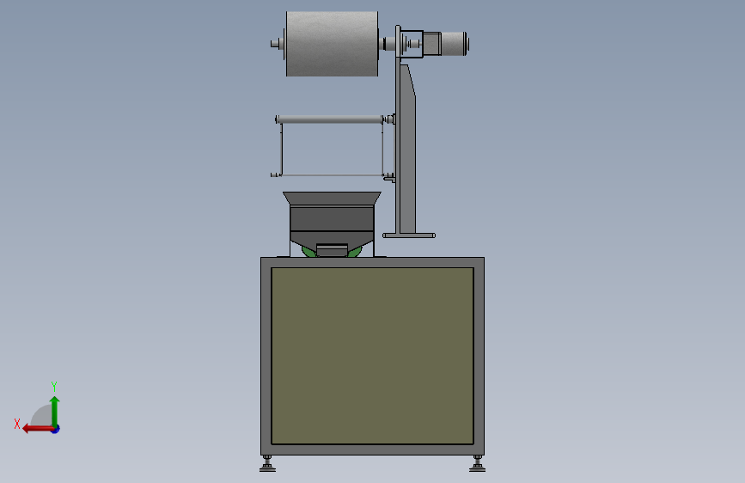Click the blue Z axis origin dot
The height and width of the screenshot is (483, 745).
pyautogui.click(x=56, y=429)
